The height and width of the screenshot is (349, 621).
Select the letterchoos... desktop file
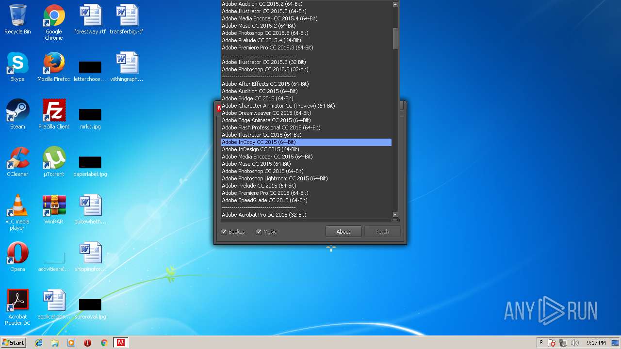pyautogui.click(x=90, y=71)
